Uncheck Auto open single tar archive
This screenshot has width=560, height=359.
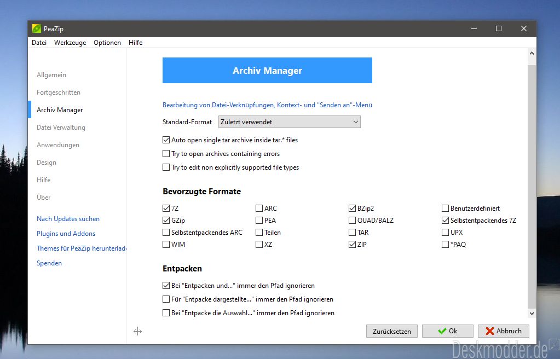click(166, 140)
